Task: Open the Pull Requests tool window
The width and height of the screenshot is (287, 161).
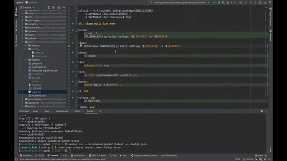Action: [169, 156]
